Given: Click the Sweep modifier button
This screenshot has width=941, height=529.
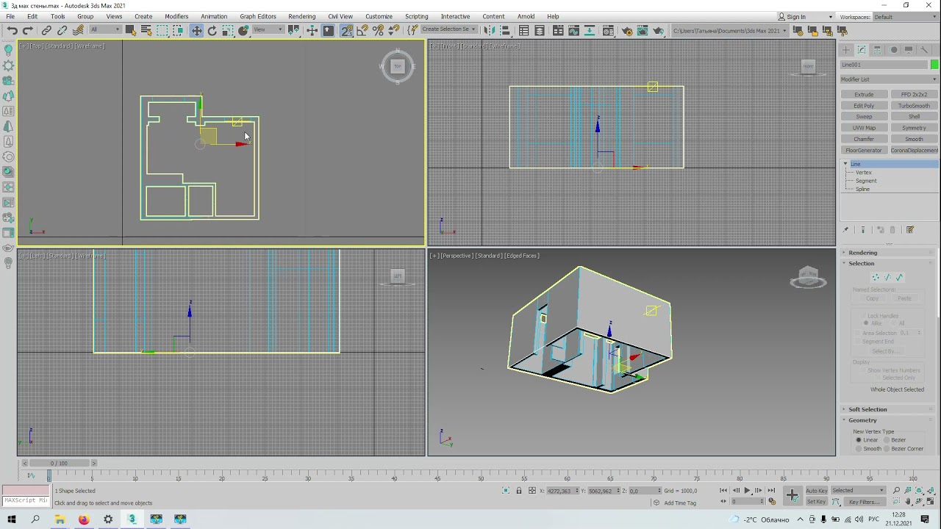Looking at the screenshot, I should 864,117.
